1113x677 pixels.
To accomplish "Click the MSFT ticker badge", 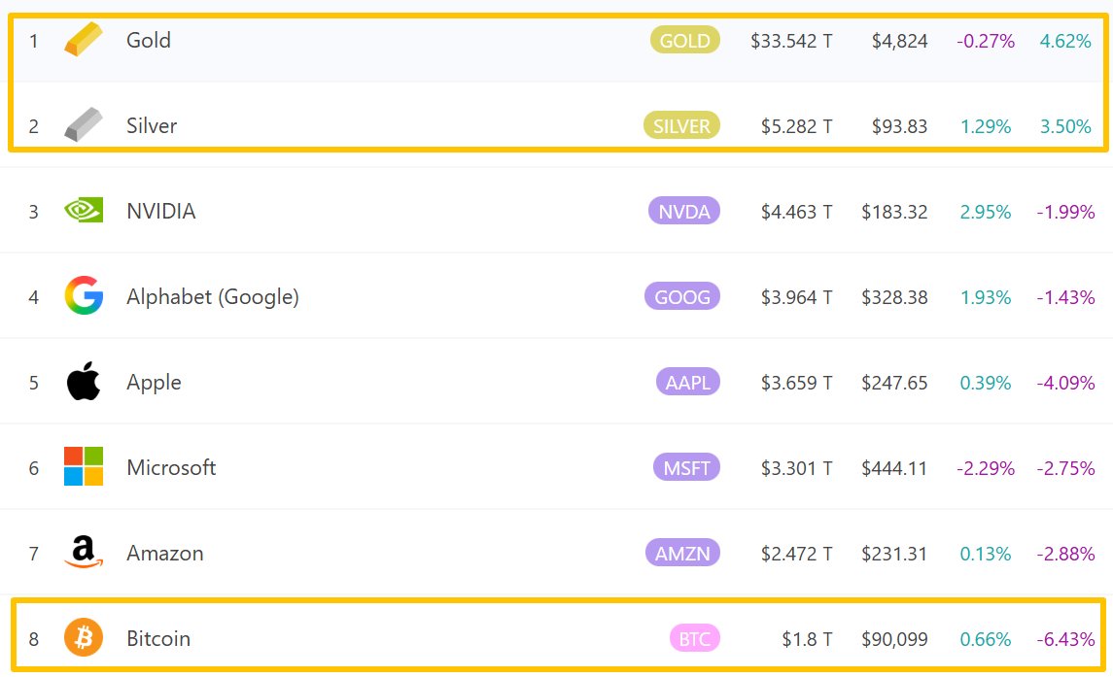I will 686,467.
